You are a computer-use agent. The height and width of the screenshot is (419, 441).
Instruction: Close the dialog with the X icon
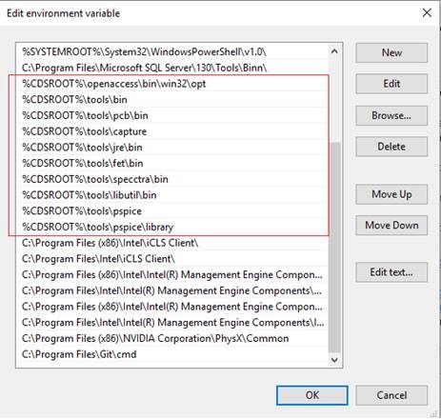(x=427, y=13)
